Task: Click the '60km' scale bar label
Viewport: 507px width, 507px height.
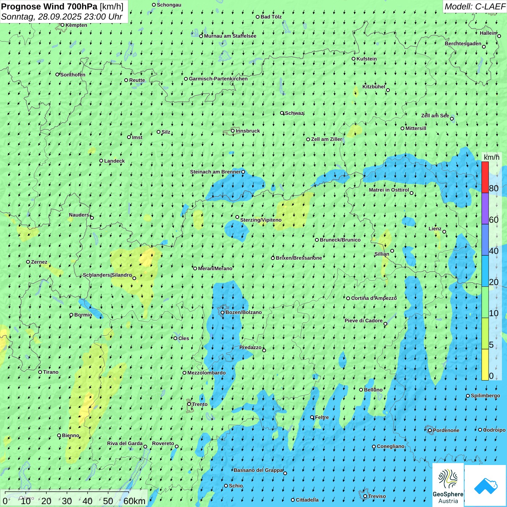Action: click(x=134, y=501)
